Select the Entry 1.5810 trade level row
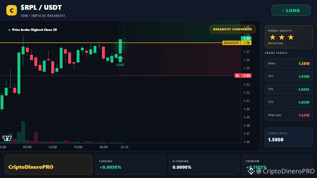The image size is (317, 178). point(289,63)
